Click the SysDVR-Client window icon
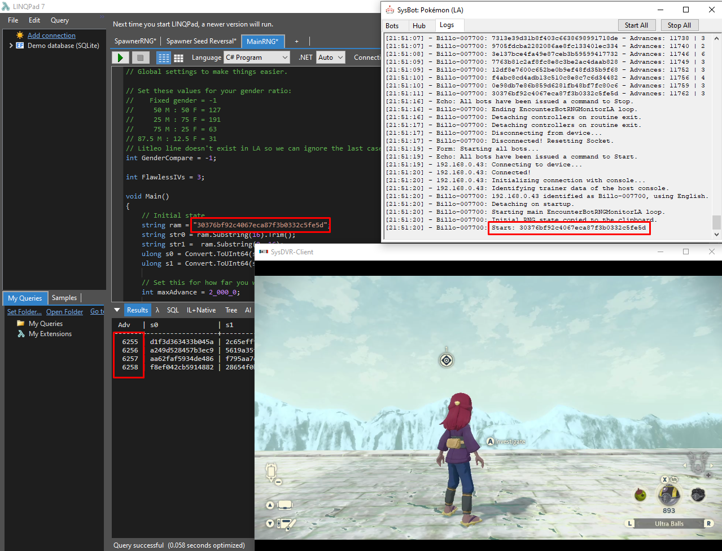The width and height of the screenshot is (722, 551). pos(263,252)
